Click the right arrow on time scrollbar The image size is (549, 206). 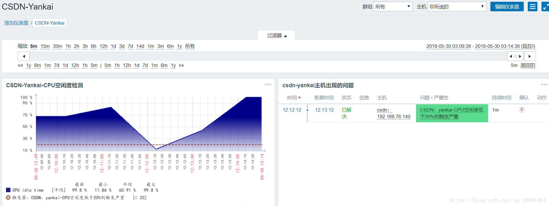[530, 56]
